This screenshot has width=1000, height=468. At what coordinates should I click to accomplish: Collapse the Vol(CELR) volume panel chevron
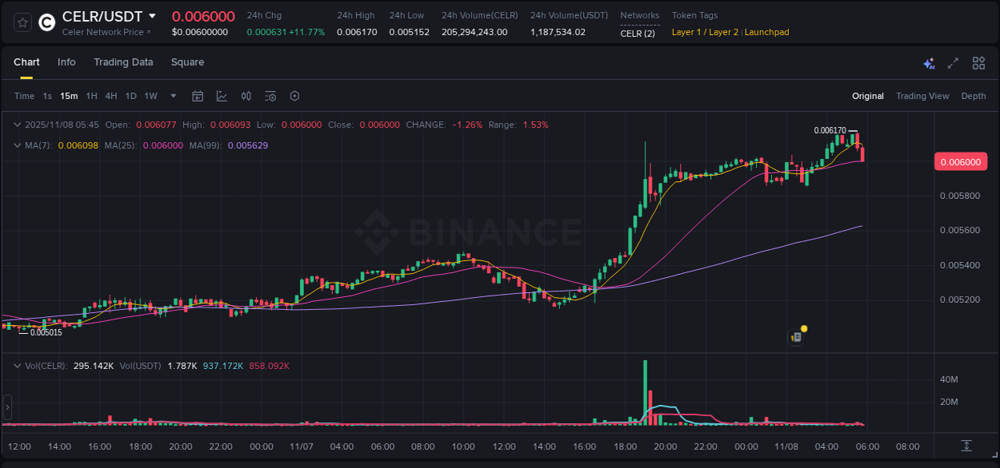click(x=18, y=365)
